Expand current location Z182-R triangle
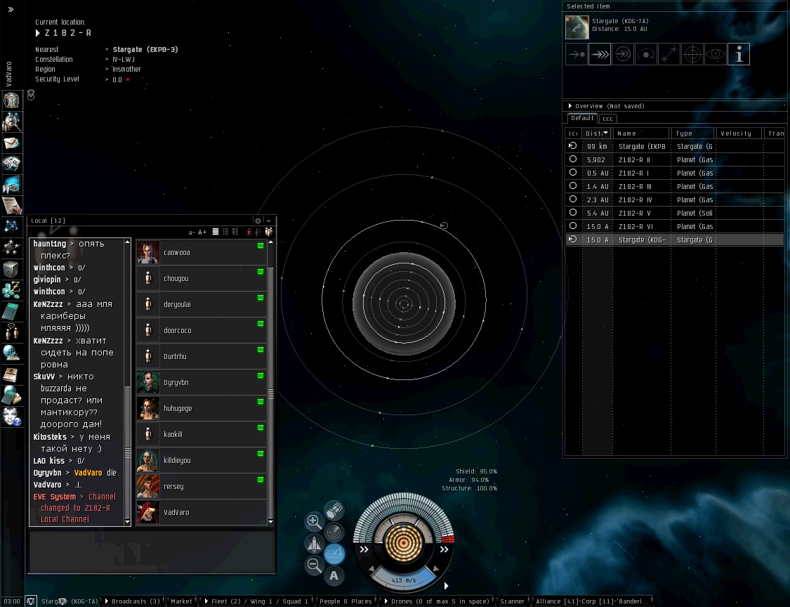The height and width of the screenshot is (607, 790). pos(38,33)
